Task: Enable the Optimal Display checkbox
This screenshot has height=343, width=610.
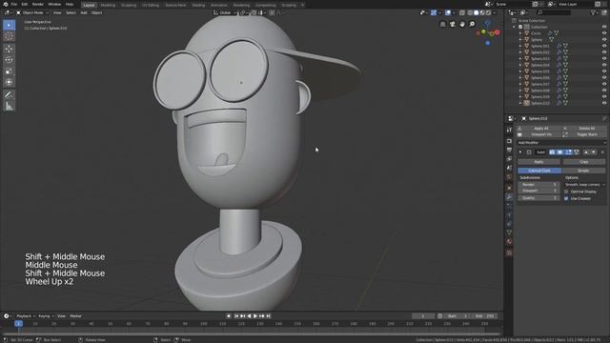Action: [x=566, y=192]
